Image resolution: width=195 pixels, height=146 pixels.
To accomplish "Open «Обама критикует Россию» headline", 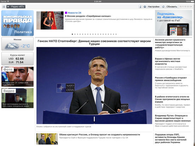I will point(100,135).
